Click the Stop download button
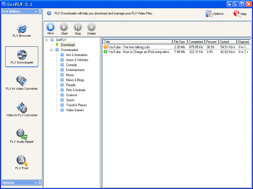 78,29
